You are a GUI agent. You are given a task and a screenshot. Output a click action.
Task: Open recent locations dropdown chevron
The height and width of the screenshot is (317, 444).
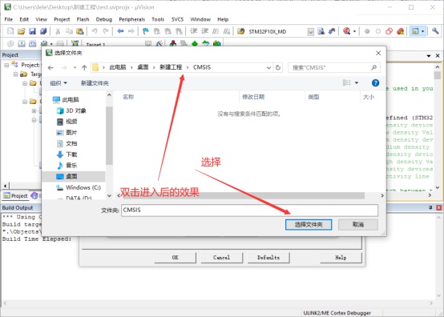point(75,67)
